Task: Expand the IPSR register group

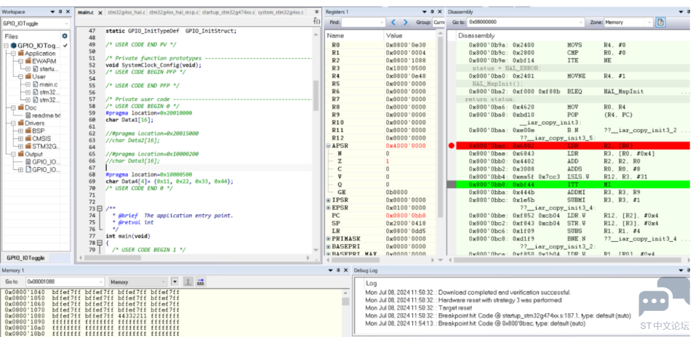Action: click(329, 200)
